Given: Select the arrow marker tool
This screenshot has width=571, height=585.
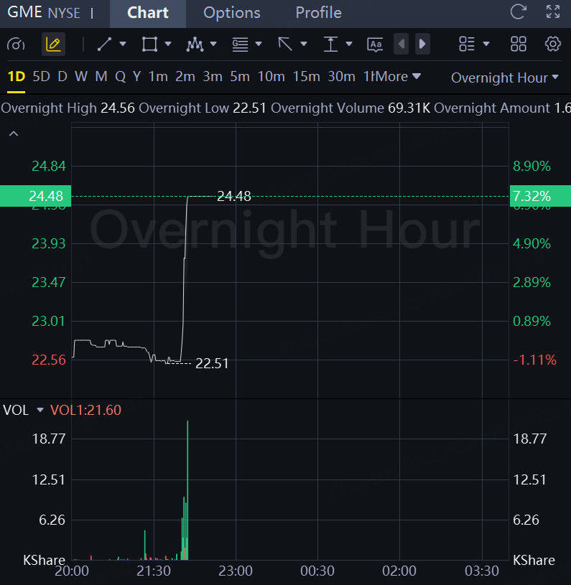Looking at the screenshot, I should (285, 45).
